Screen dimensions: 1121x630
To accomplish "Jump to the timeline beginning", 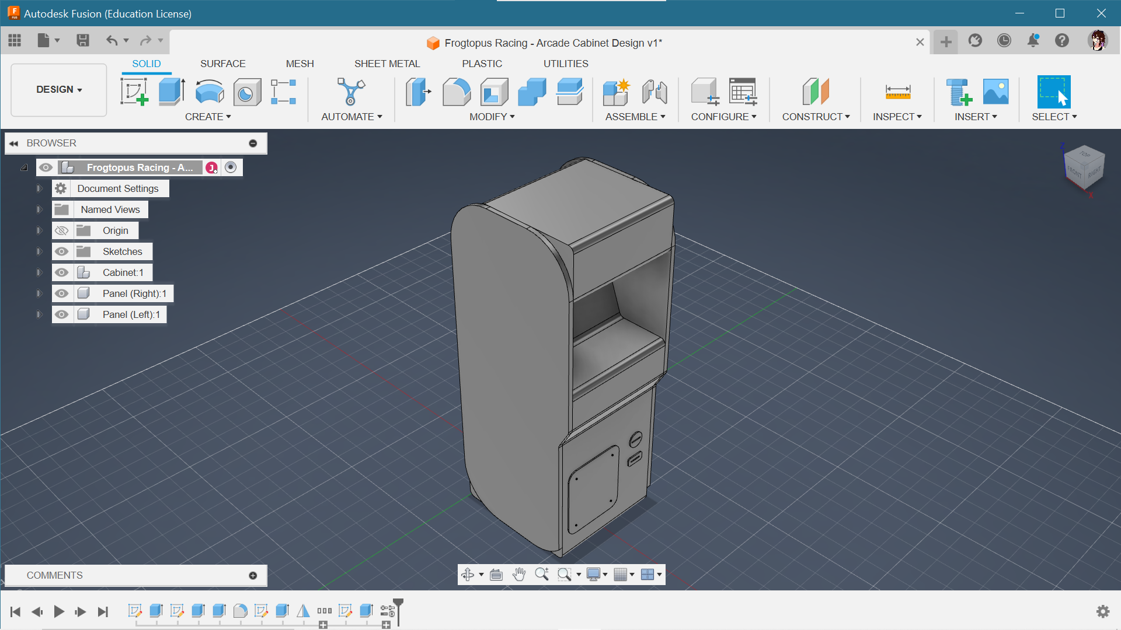I will click(x=16, y=611).
